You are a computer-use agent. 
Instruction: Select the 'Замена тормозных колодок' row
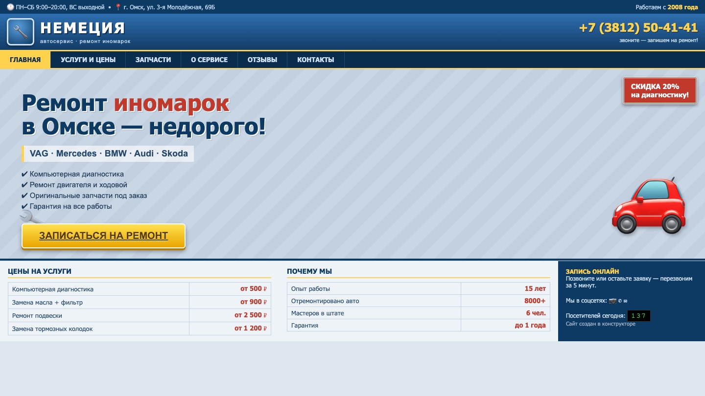(x=140, y=329)
